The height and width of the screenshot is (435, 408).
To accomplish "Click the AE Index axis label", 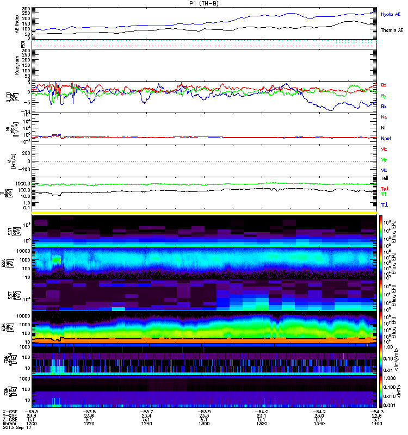I will (17, 24).
